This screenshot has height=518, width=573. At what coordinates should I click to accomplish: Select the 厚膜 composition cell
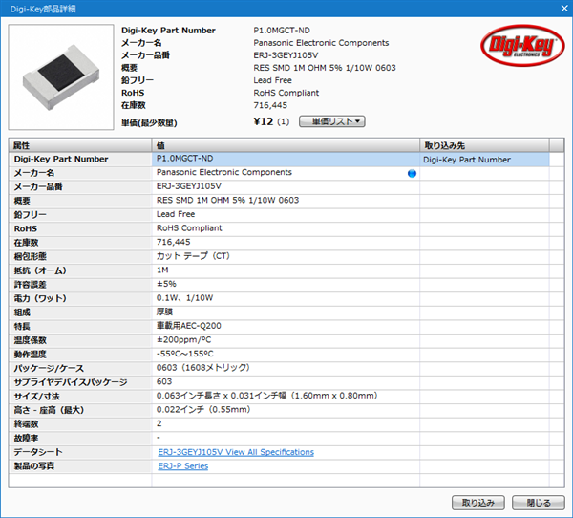[x=286, y=313]
